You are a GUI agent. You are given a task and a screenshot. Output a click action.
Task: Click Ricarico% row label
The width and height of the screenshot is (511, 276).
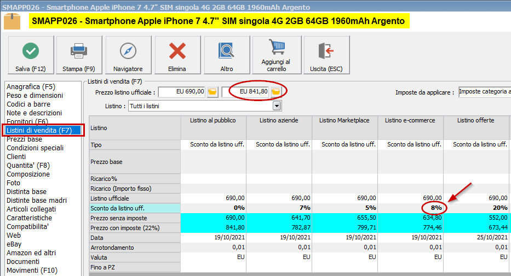(x=135, y=179)
